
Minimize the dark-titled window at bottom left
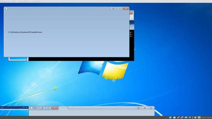point(20,108)
